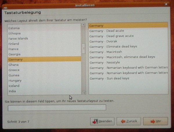Go back with the Zurück button
This screenshot has height=132, width=174.
129,121
